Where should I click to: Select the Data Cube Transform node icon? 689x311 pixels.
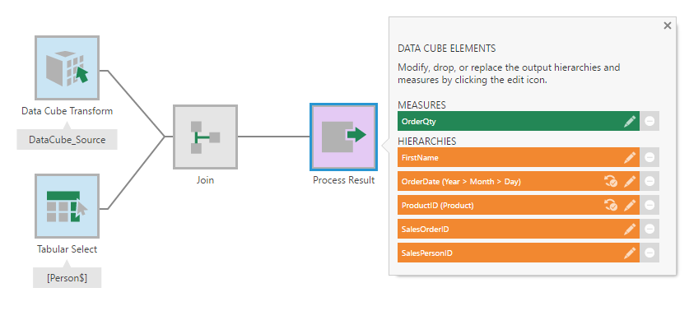68,68
